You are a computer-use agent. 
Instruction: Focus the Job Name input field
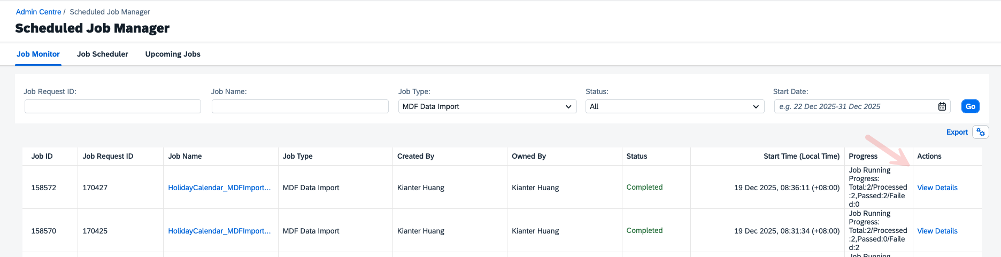tap(299, 106)
